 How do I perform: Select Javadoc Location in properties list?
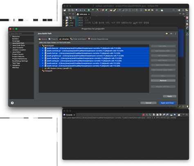coord(19,50)
